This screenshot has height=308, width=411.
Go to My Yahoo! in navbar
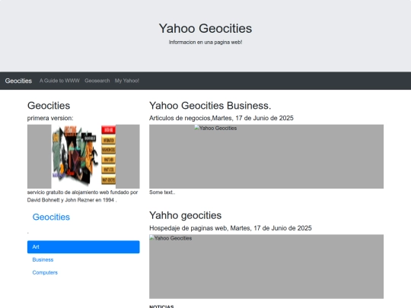click(127, 81)
